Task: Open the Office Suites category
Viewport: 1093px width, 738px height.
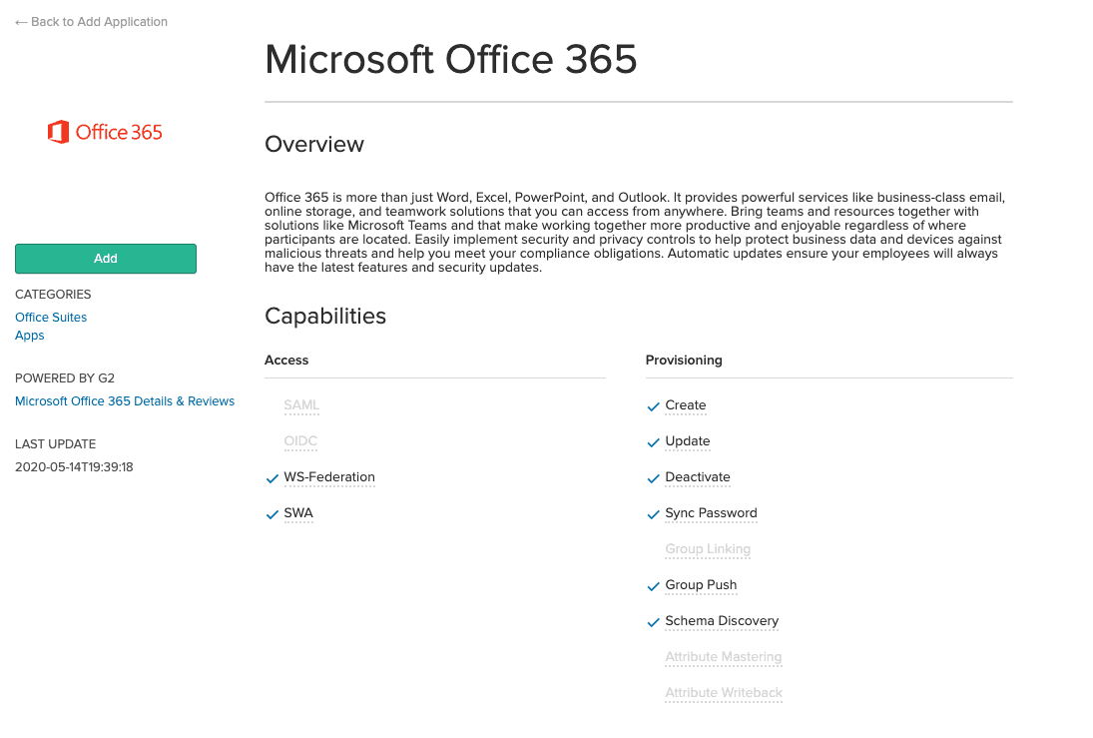Action: (51, 318)
